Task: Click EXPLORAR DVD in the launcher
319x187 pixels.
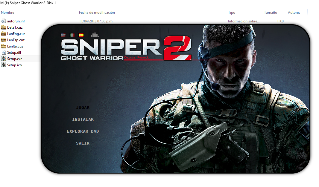Action: pos(83,131)
